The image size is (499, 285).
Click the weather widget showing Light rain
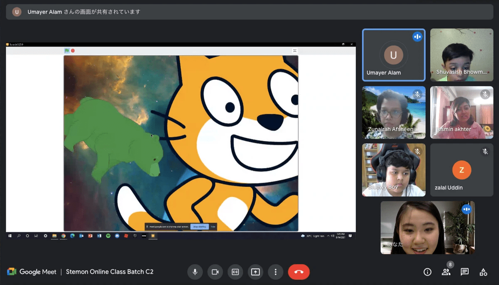312,236
